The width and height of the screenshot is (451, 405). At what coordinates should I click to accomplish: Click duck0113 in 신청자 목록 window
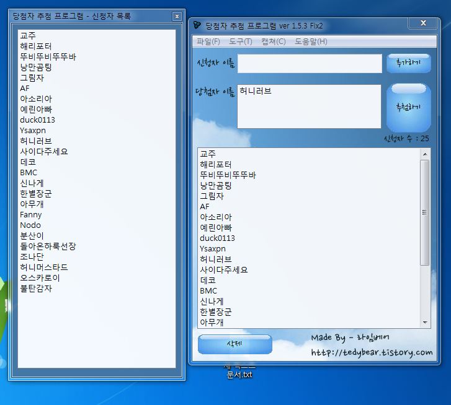click(37, 120)
